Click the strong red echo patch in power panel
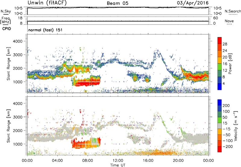Screen dimensions: 241x167 (x=87, y=82)
